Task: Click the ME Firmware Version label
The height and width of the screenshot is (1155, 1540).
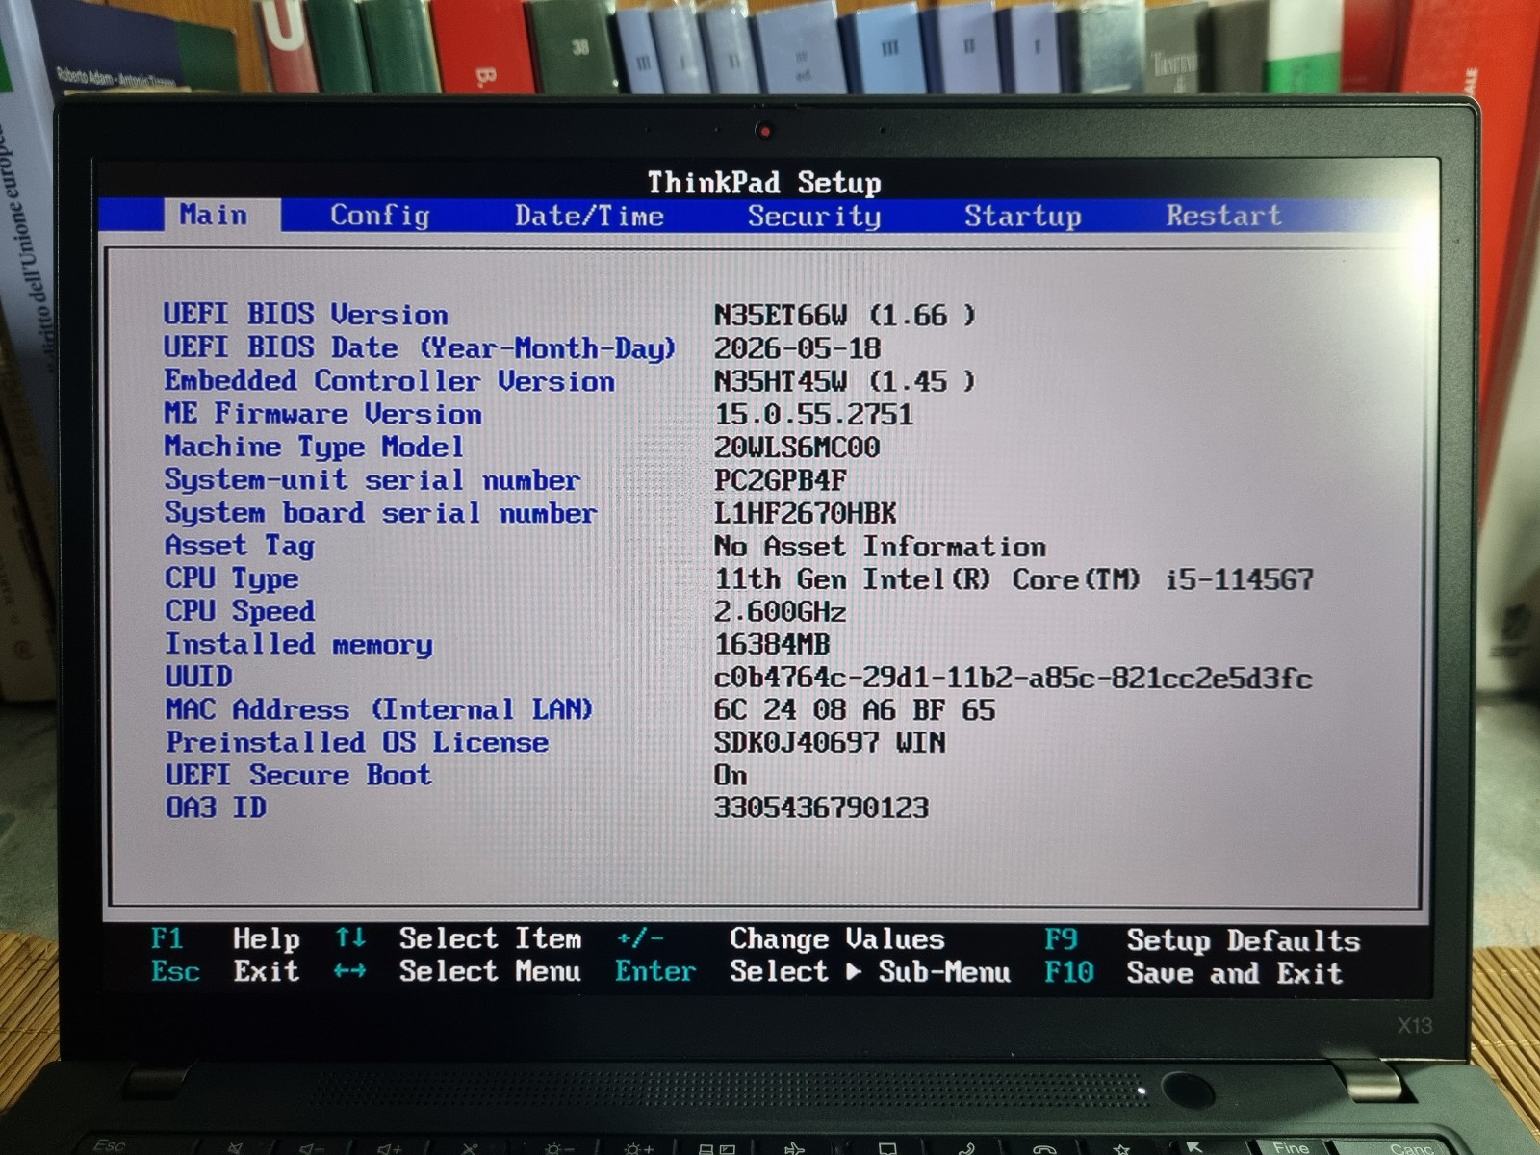Action: point(322,414)
